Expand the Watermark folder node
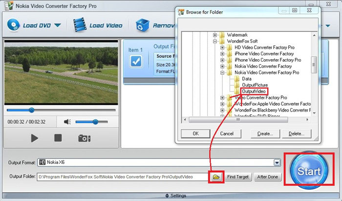This screenshot has width=342, height=201. (x=215, y=35)
